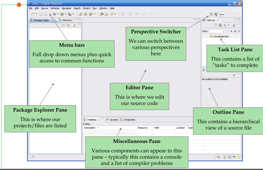Switch to the Javadoc tab
Screen dimensions: 263x170
[112, 120]
